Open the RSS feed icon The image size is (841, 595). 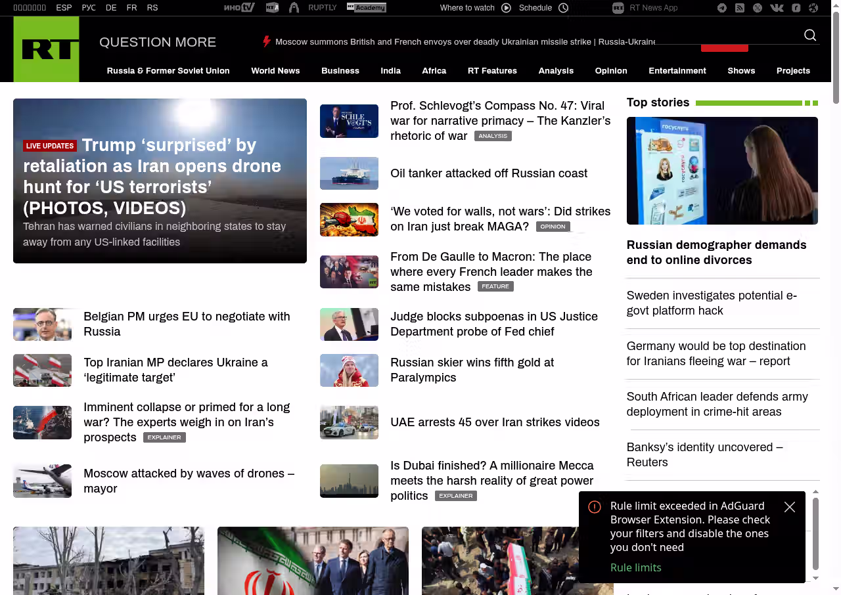coord(740,8)
